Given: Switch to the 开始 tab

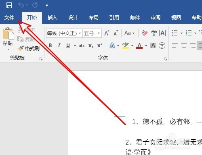Looking at the screenshot, I should (32, 18).
